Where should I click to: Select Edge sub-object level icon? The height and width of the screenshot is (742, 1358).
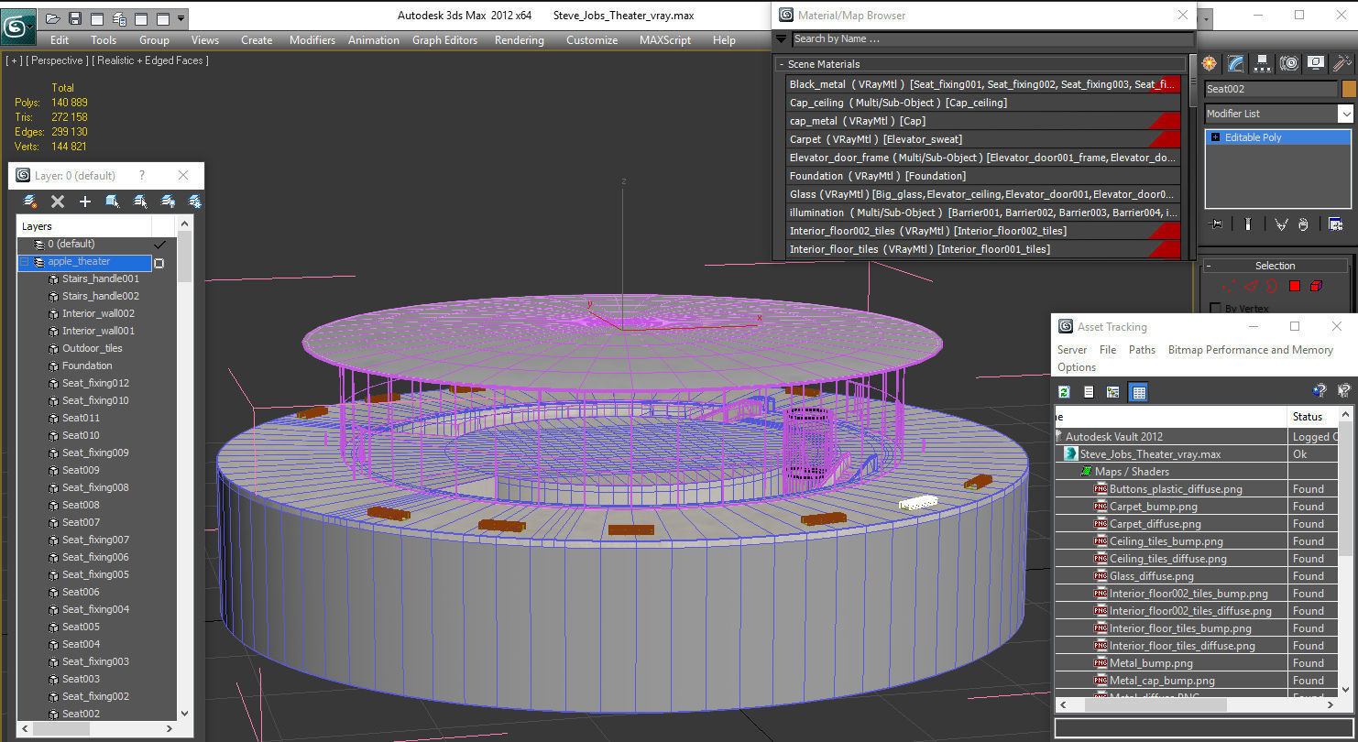(1251, 287)
